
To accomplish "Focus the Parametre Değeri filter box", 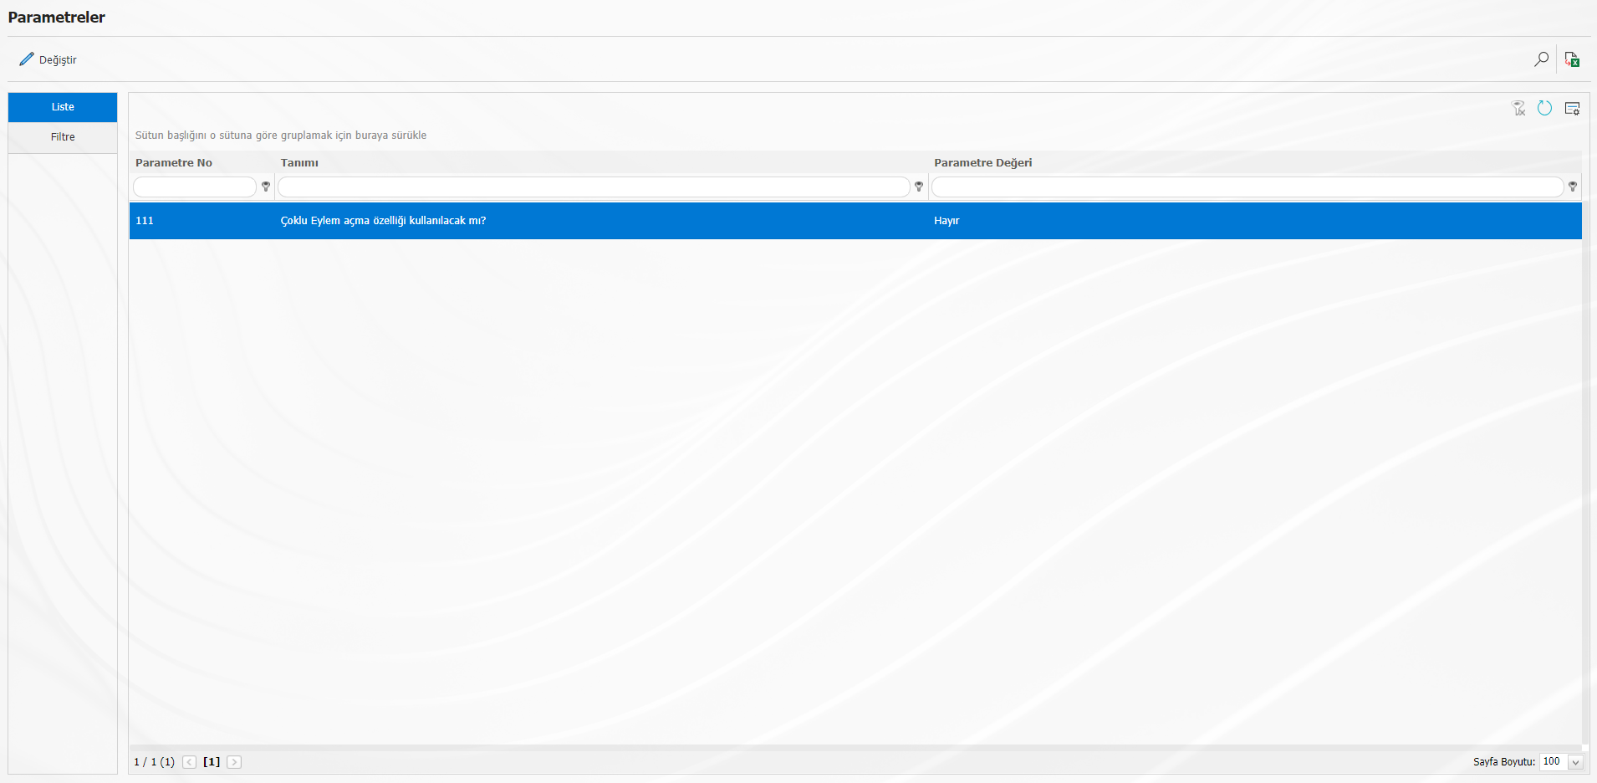I will point(1247,187).
